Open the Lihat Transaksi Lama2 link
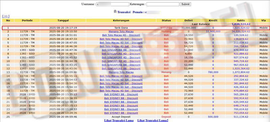 pyautogui.click(x=153, y=120)
